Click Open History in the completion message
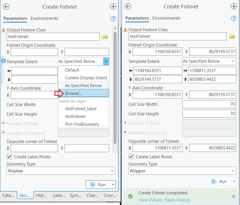 pos(177,200)
